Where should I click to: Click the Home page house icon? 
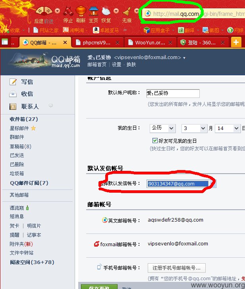tap(94, 11)
